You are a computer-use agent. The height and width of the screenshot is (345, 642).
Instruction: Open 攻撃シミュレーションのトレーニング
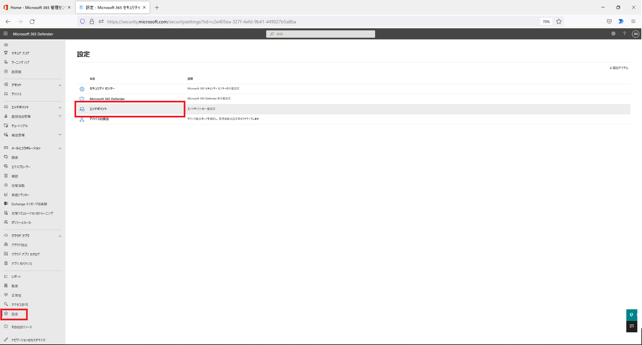[x=32, y=213]
